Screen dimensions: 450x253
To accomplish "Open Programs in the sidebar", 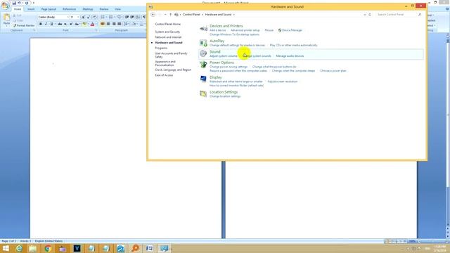I will [161, 48].
